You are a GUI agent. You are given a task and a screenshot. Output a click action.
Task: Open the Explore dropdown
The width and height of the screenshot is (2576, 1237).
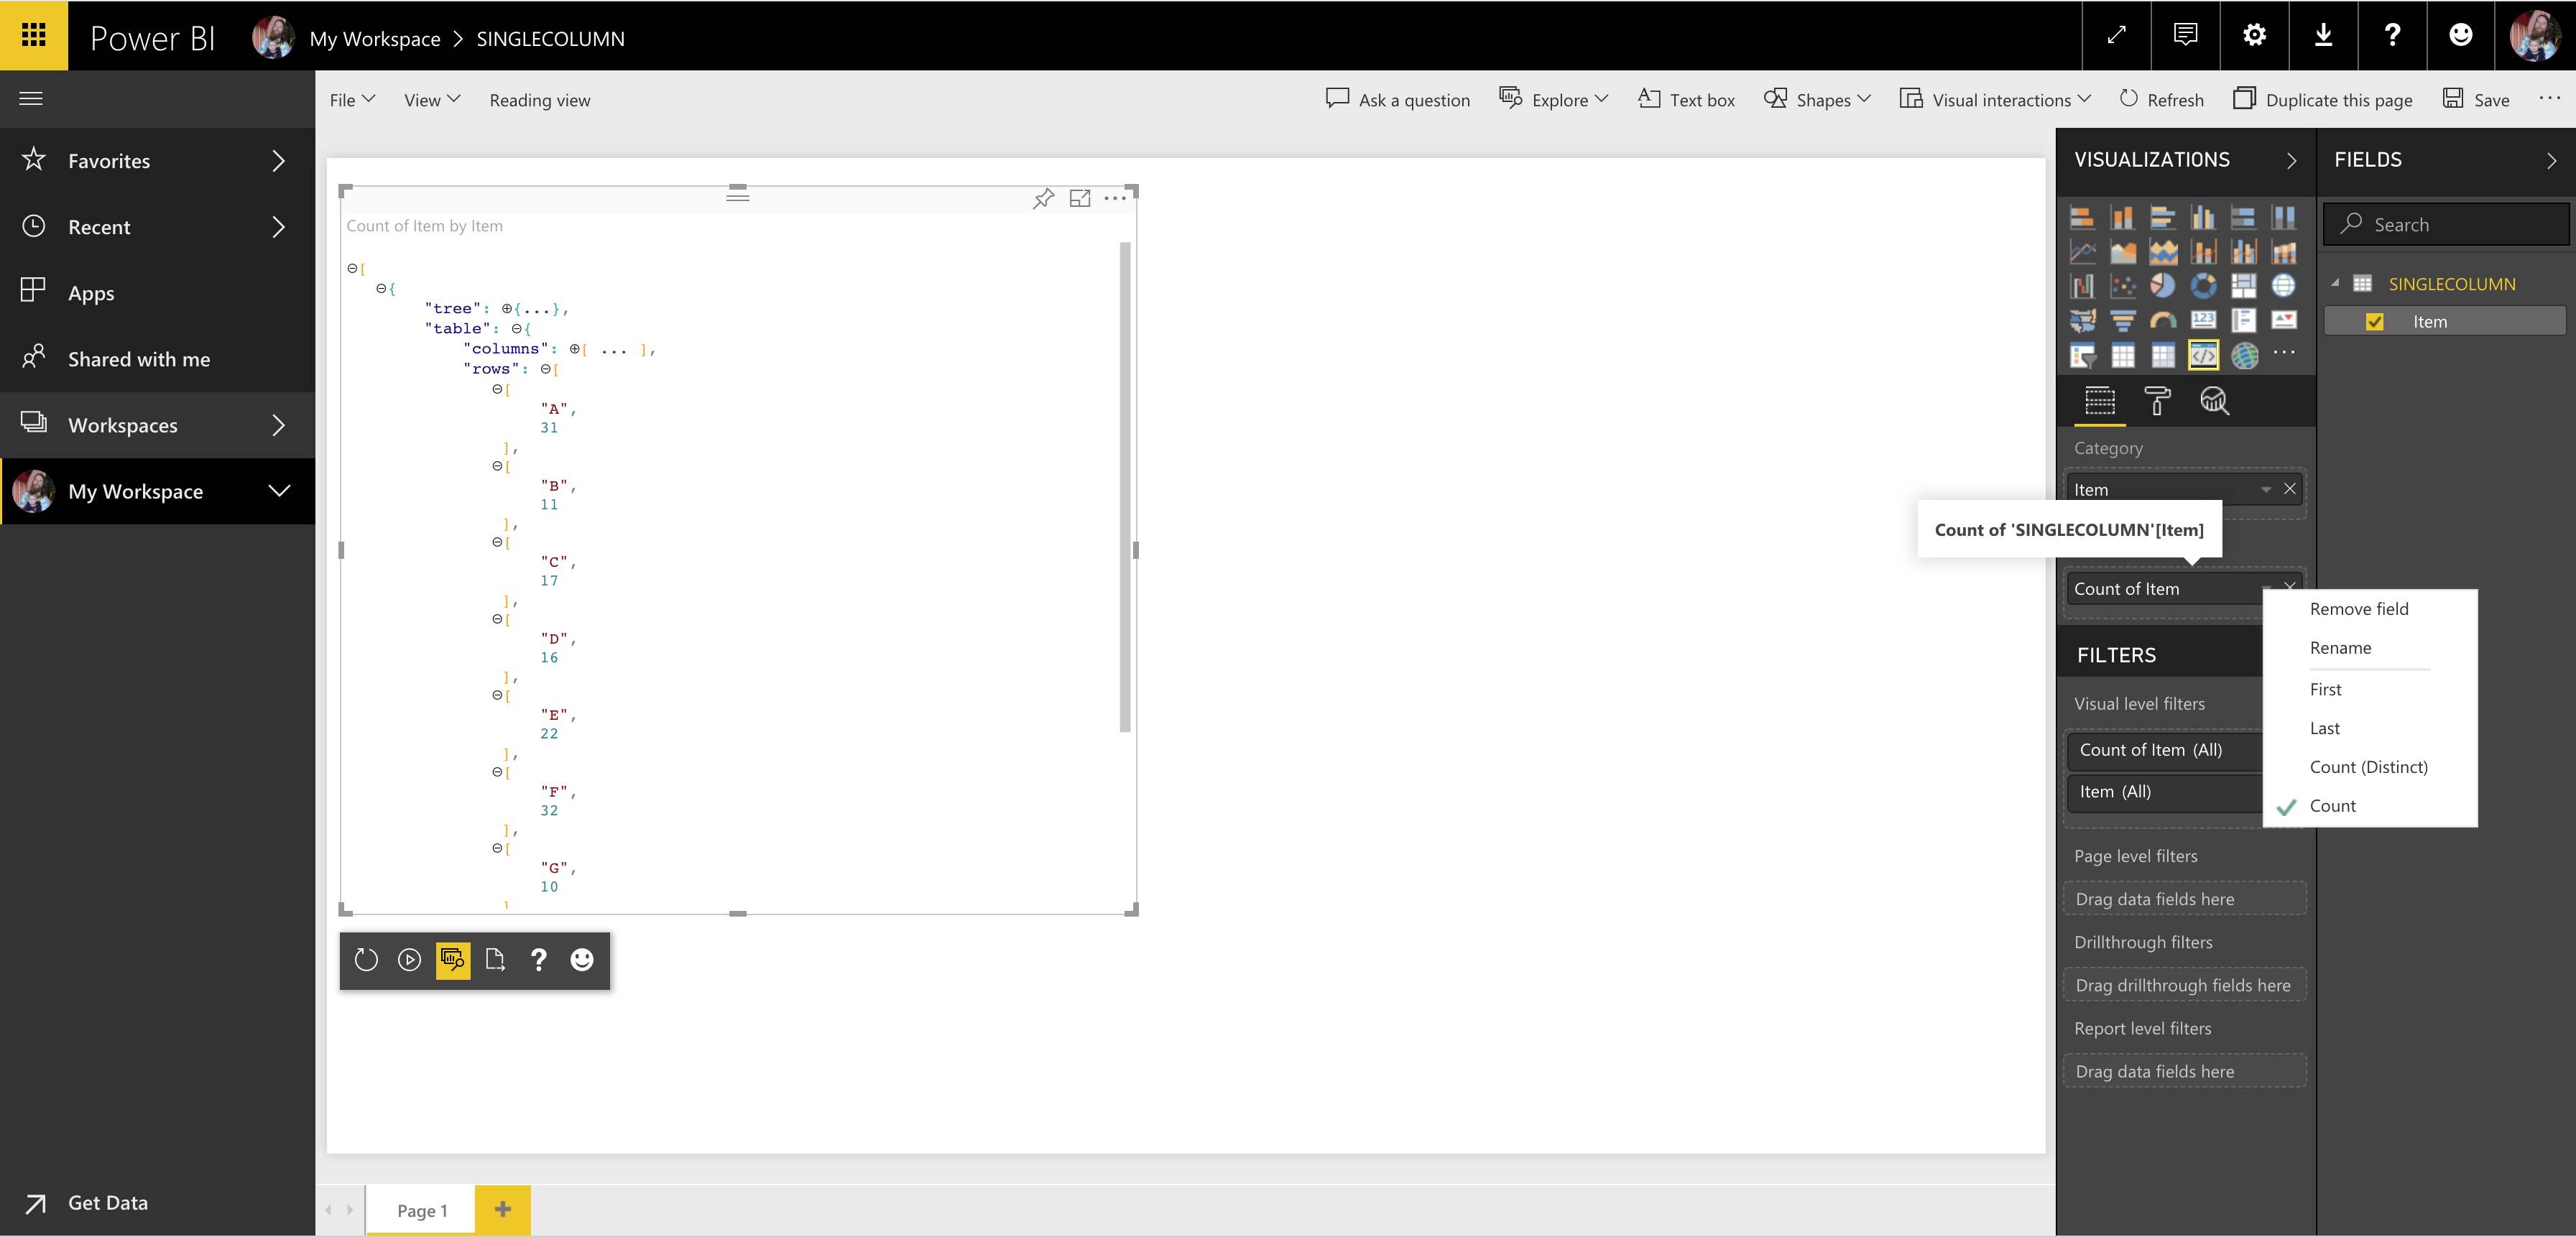tap(1554, 100)
